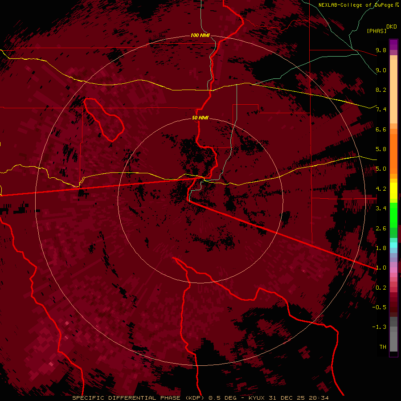Click the 5.8 color scale value
Viewport: 401px width, 401px height.
click(381, 149)
